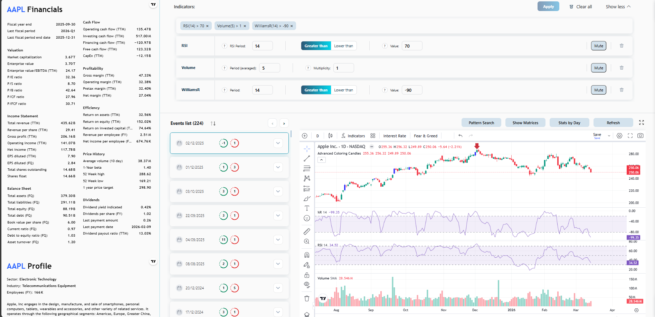Select the trend line drawing tool

[307, 159]
